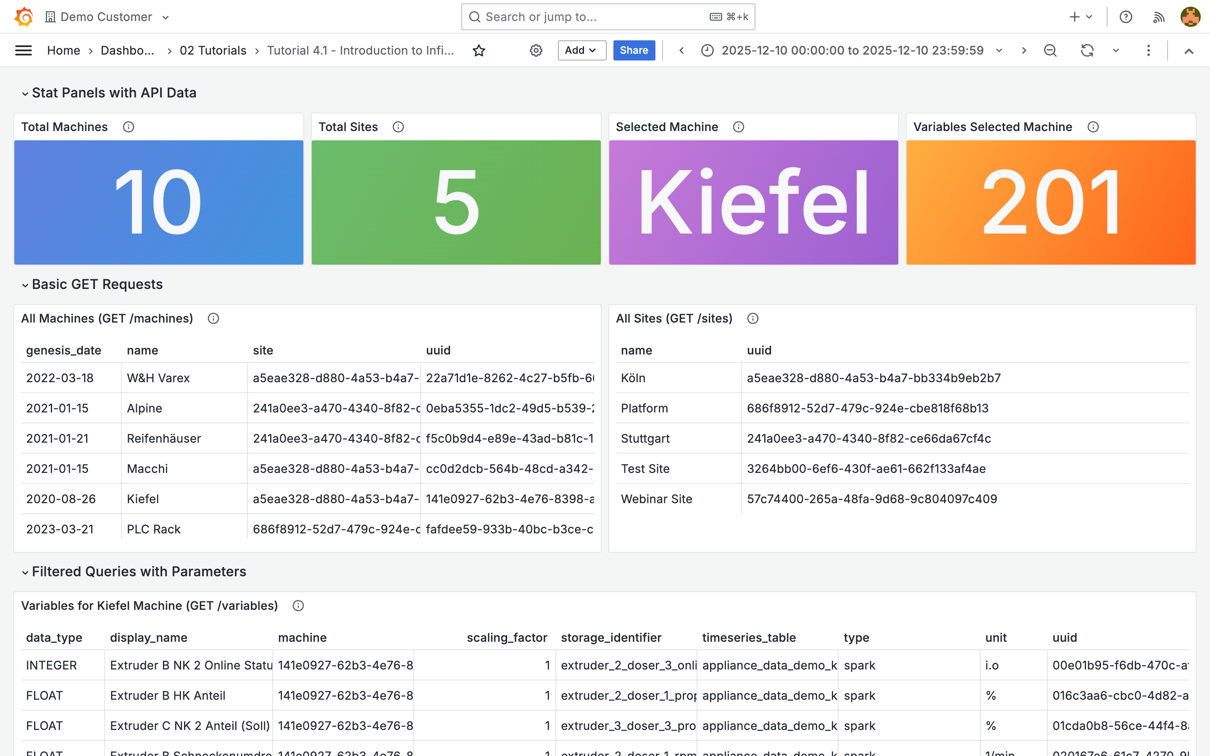This screenshot has width=1210, height=756.
Task: Open the news feed icon
Action: point(1158,17)
